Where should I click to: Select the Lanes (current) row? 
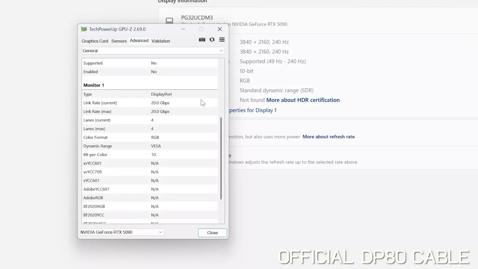(x=150, y=120)
